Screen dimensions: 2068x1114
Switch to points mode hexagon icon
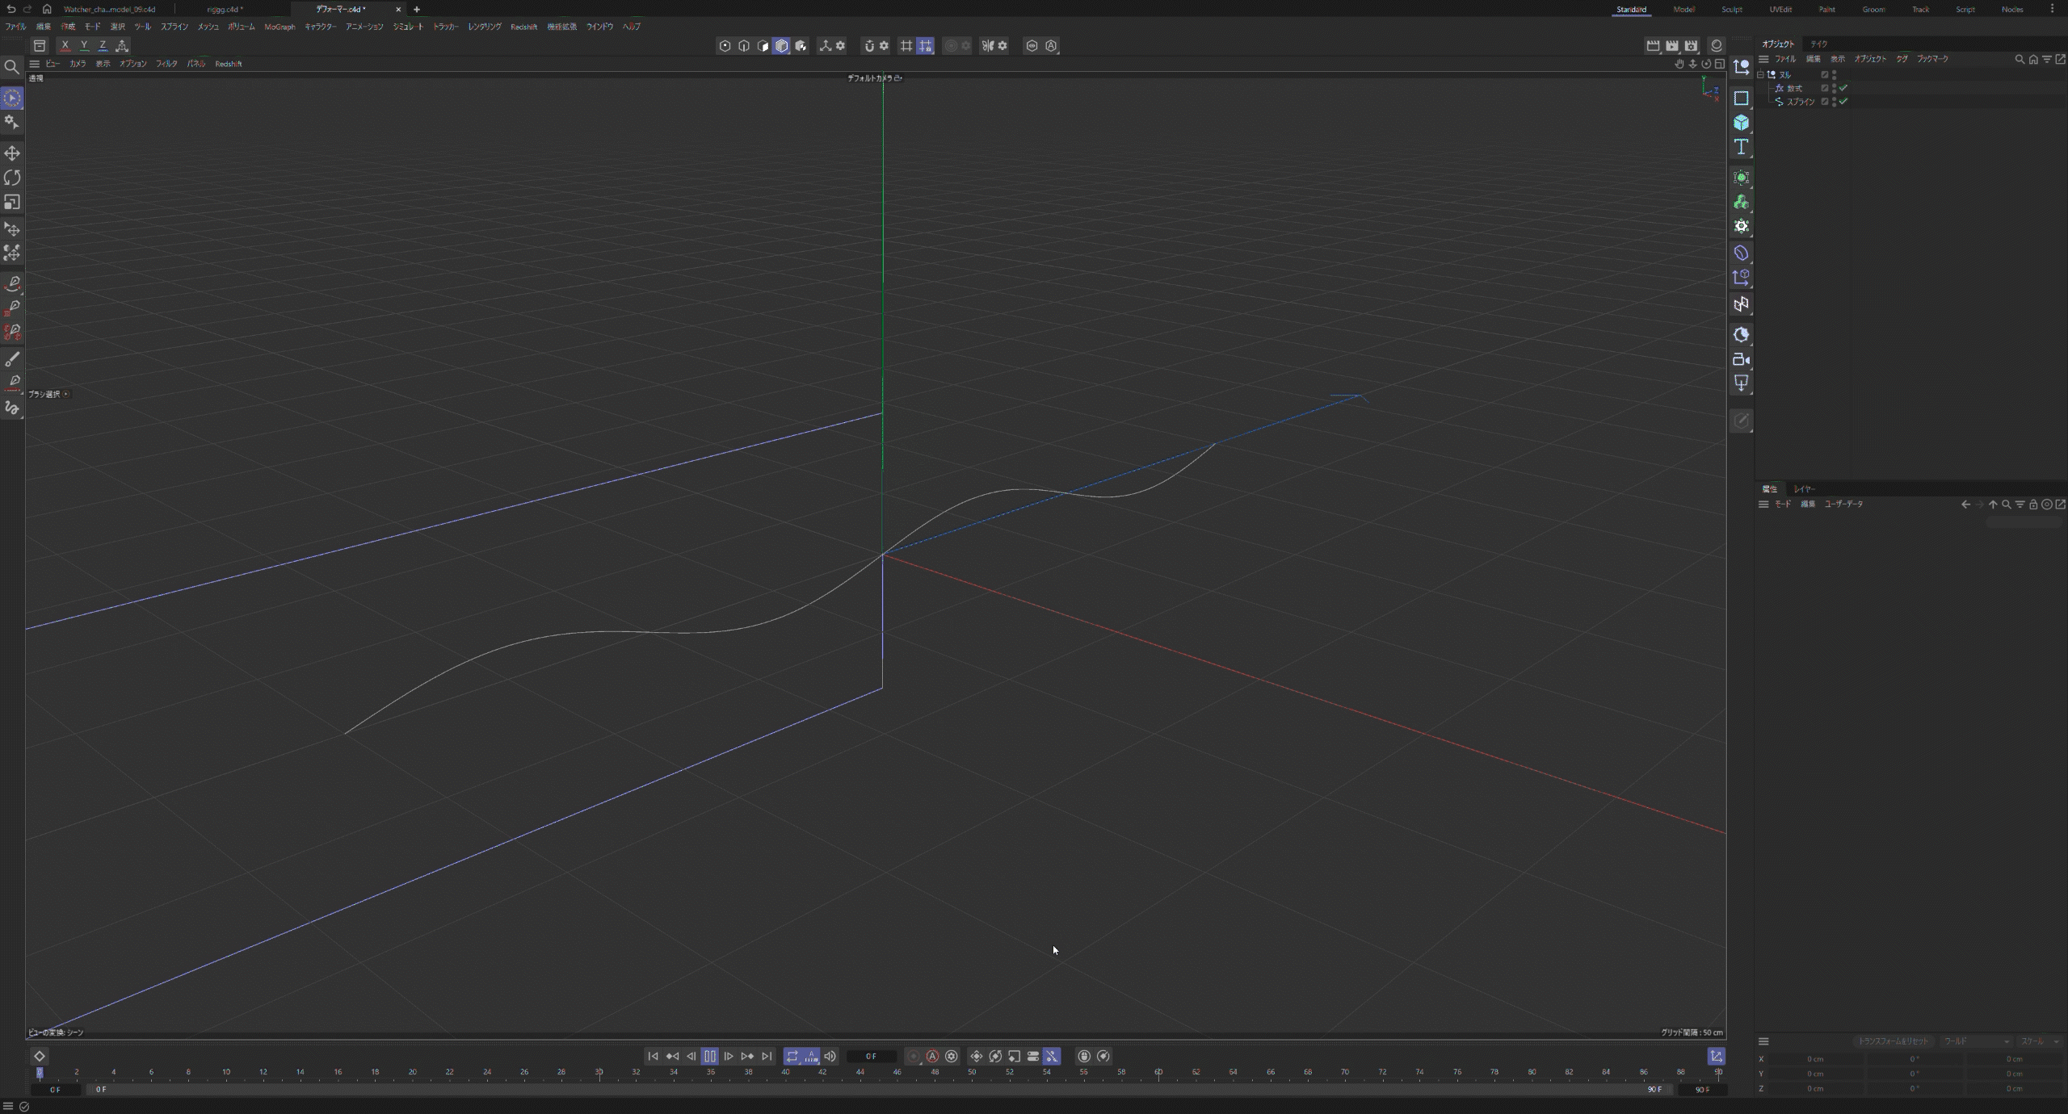pyautogui.click(x=725, y=45)
